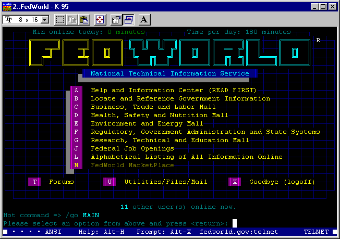This screenshot has width=340, height=239.
Task: Click menu letter E in purple bar
Action: pyautogui.click(x=76, y=123)
